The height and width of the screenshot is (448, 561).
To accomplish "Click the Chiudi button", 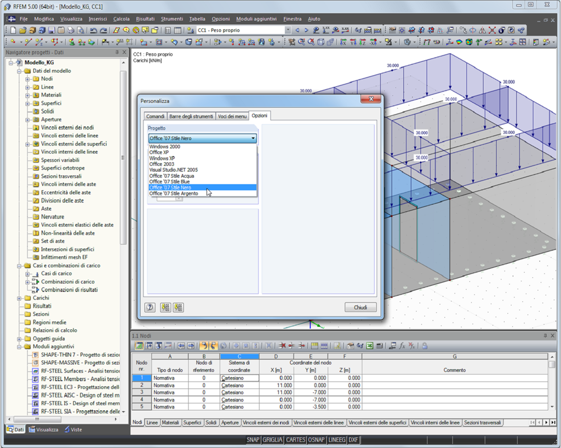I will 360,307.
